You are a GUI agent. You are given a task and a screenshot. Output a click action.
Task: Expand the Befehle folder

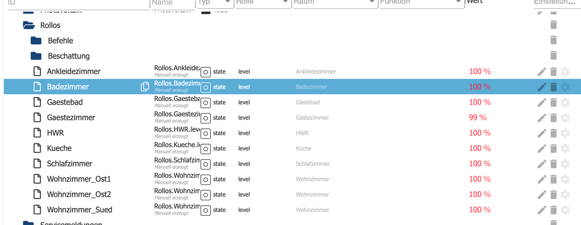36,41
